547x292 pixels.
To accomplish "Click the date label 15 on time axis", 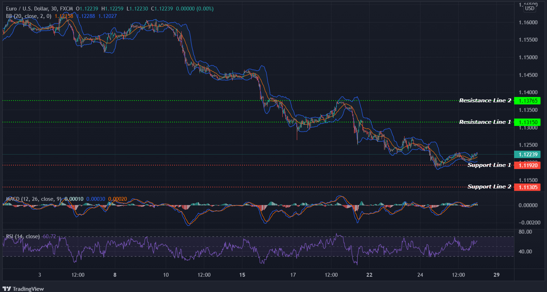I will pos(242,275).
